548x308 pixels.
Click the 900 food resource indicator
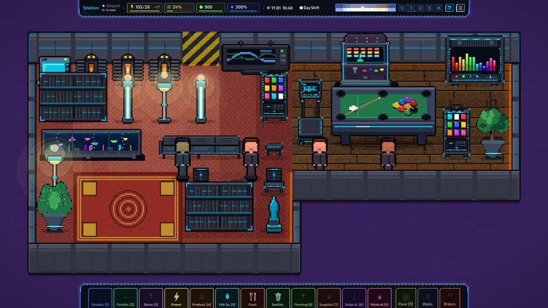[x=210, y=8]
